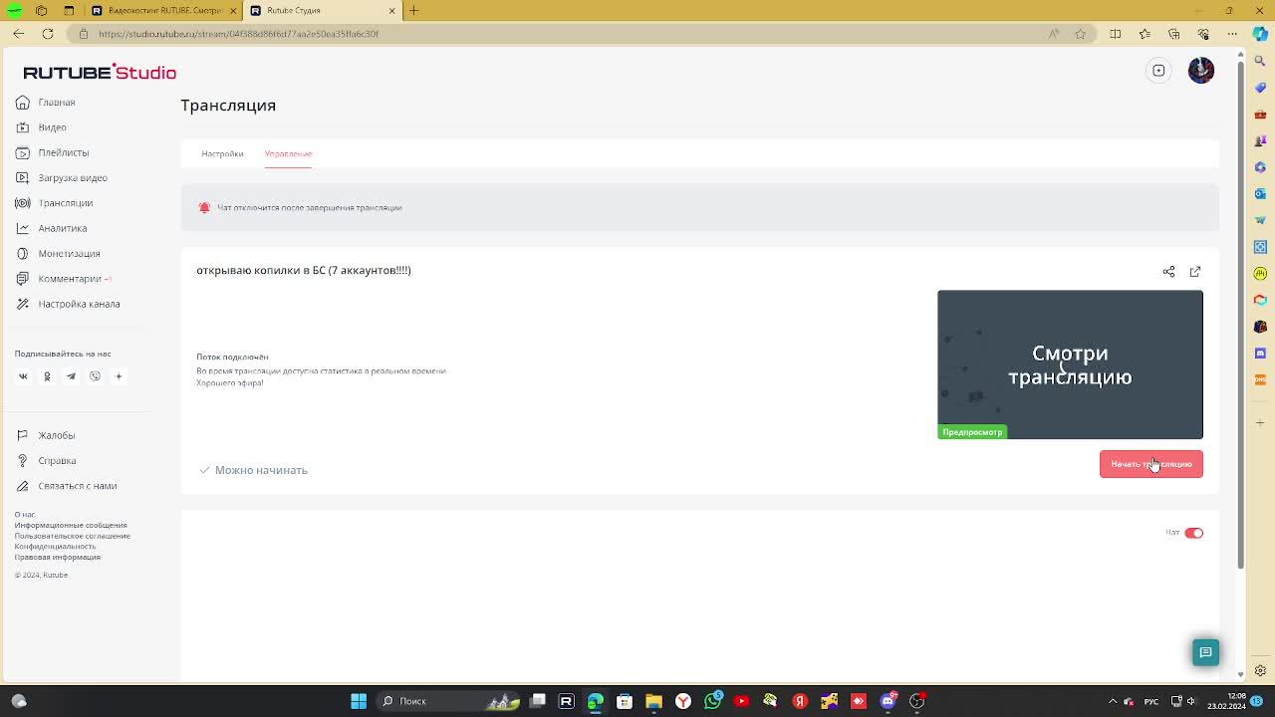
Task: Bookmark page with star icon
Action: [x=1081, y=34]
